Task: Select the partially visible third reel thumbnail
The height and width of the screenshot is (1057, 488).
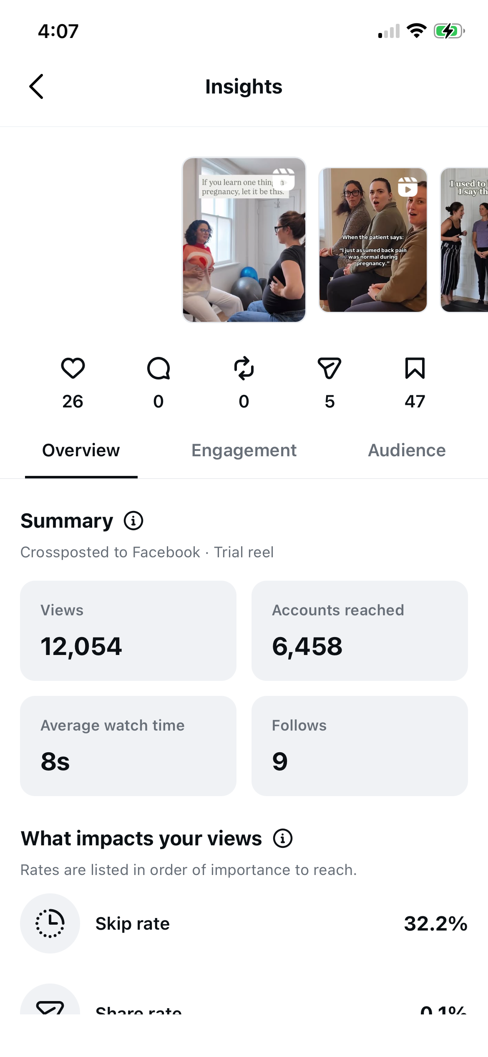Action: click(x=464, y=240)
